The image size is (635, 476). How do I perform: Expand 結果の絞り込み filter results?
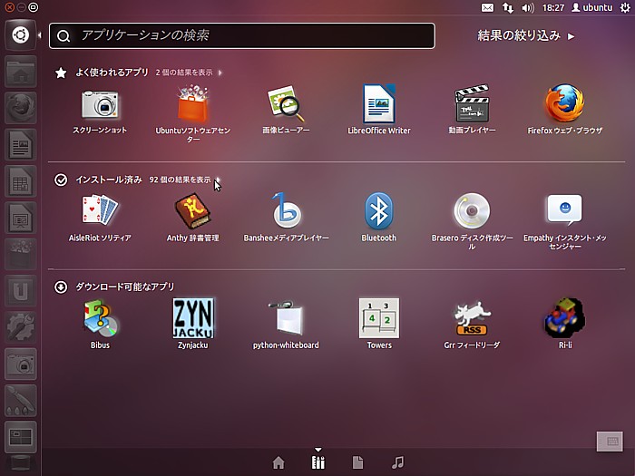coord(525,35)
